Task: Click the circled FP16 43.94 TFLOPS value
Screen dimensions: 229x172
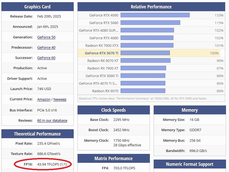Action: (52, 164)
